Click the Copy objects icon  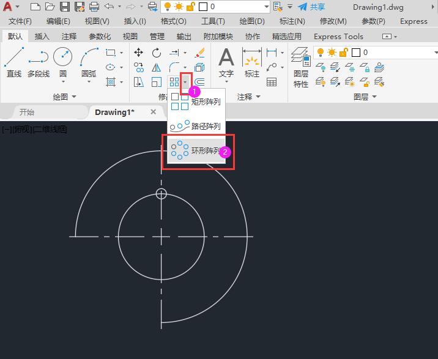[x=138, y=67]
